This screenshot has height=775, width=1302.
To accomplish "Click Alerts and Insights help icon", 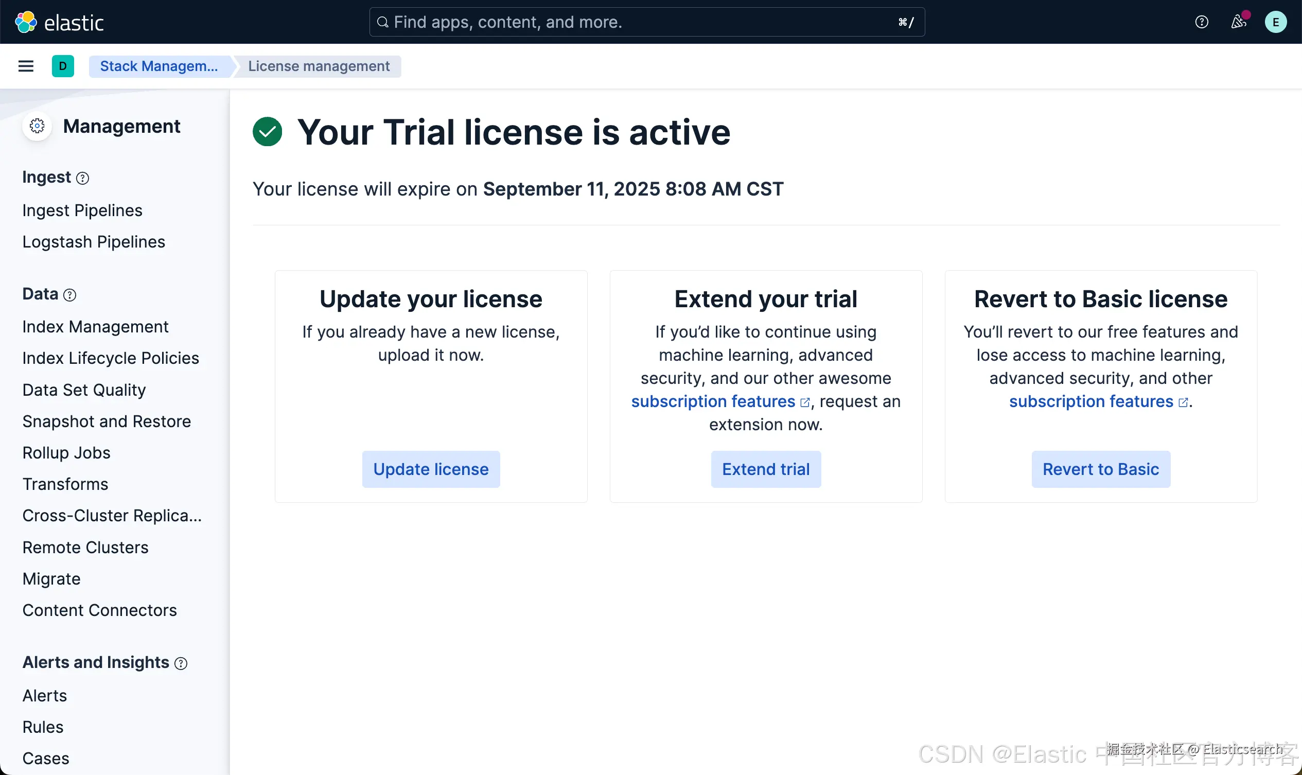I will click(181, 663).
